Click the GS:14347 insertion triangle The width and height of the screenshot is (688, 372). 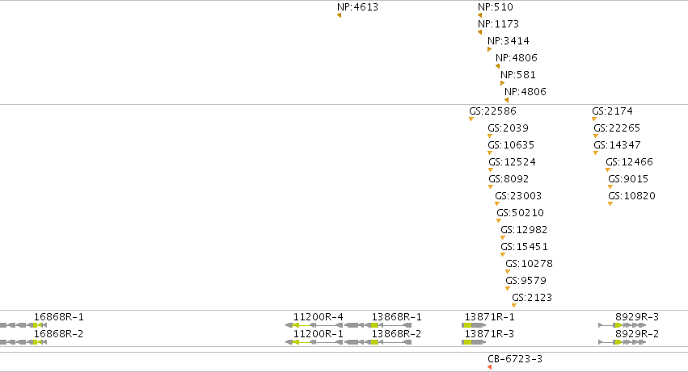pos(596,153)
